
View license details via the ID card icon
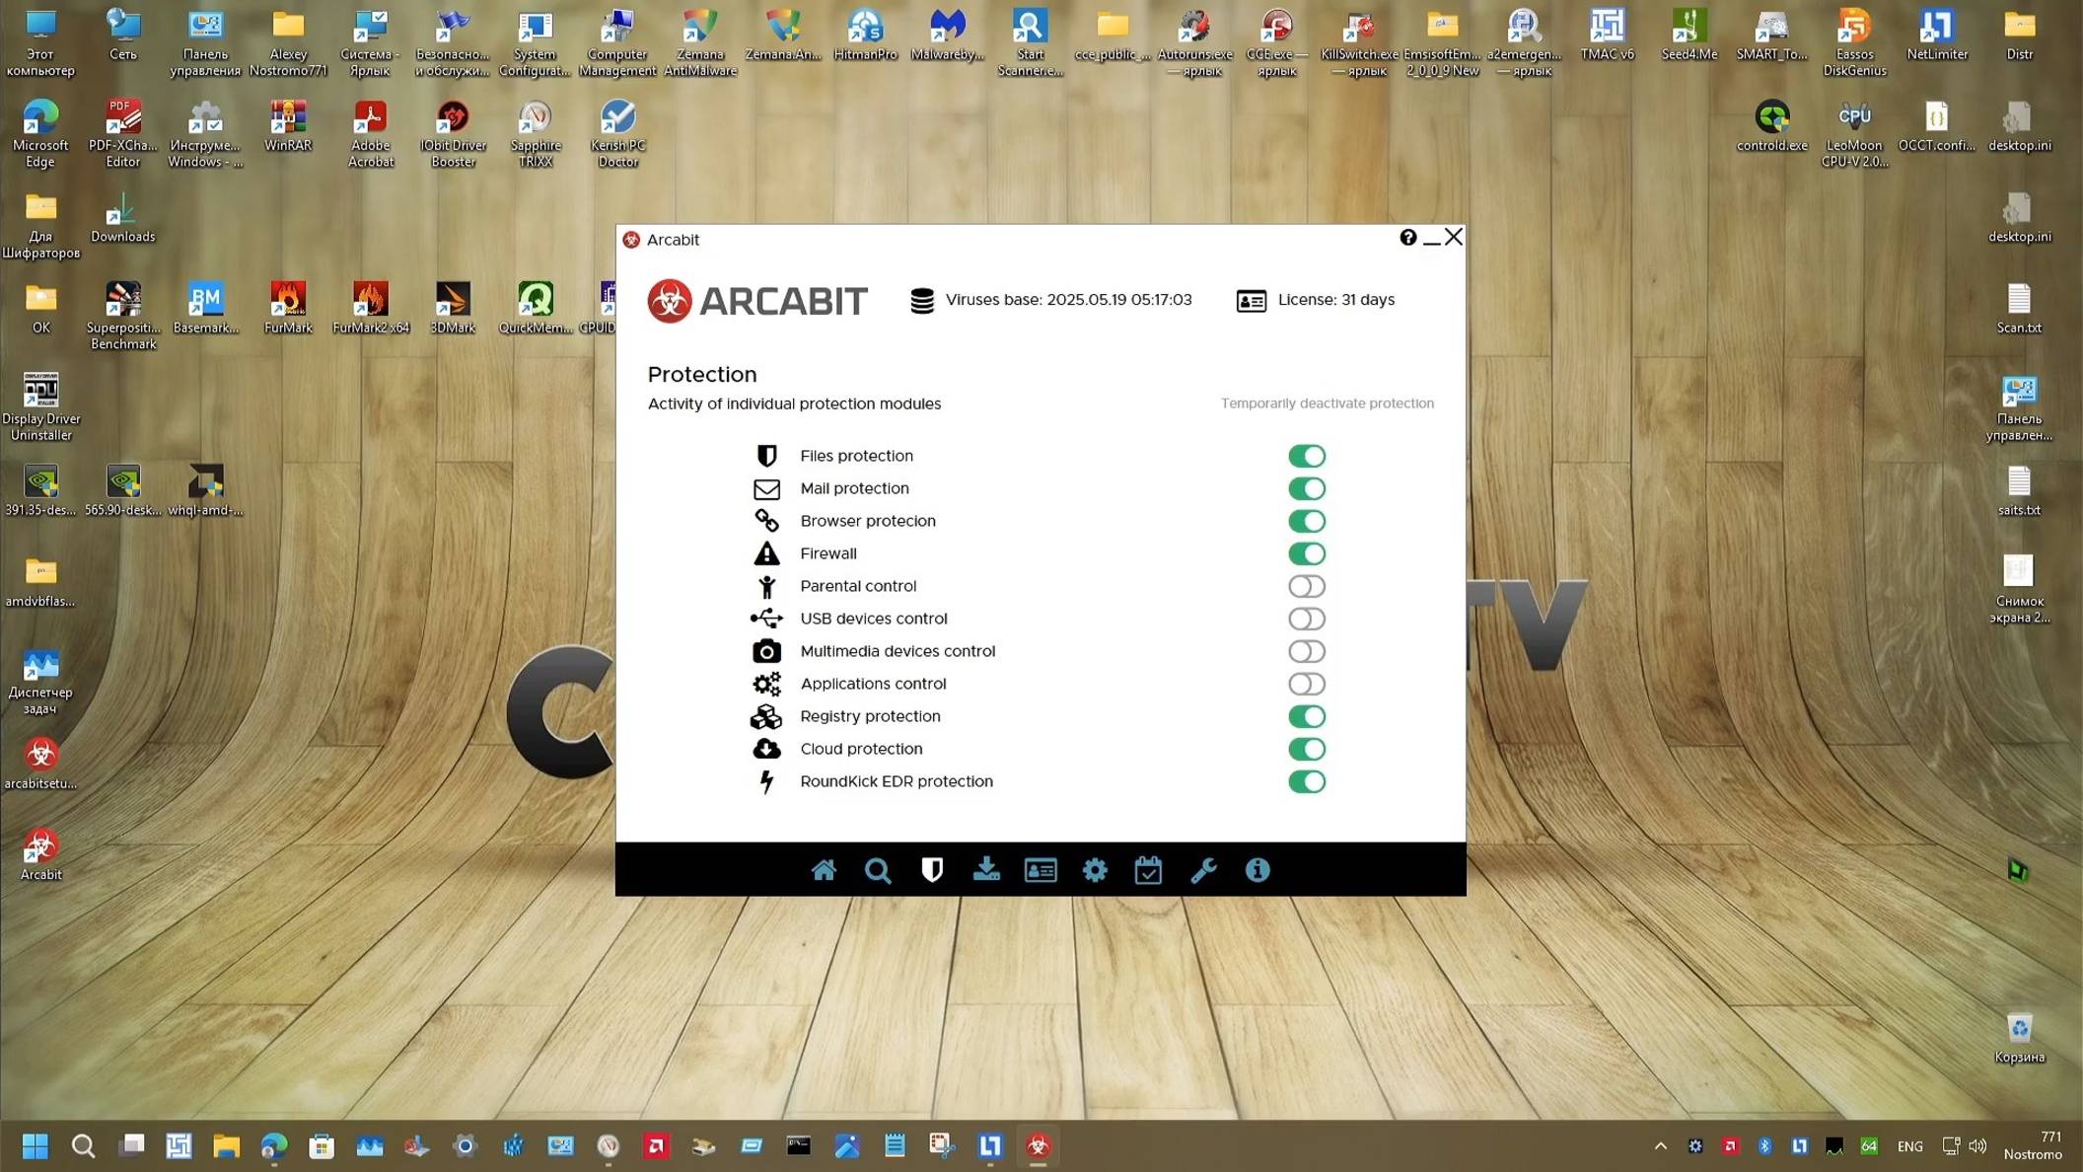(1040, 870)
